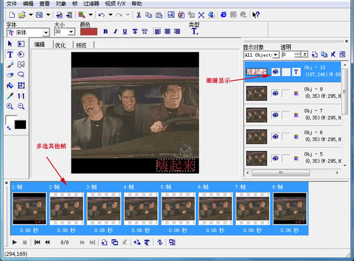Switch to the 优化 tab

[60, 45]
